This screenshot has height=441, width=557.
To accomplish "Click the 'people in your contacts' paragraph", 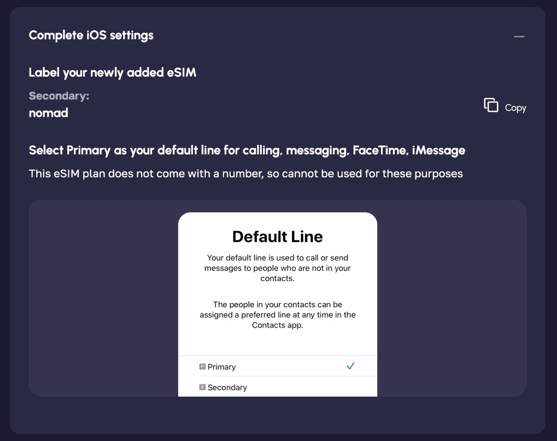I will pos(277,315).
